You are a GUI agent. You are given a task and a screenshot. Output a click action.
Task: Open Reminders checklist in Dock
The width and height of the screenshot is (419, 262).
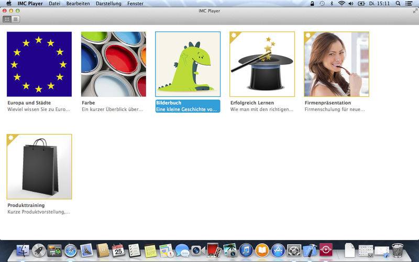point(134,250)
